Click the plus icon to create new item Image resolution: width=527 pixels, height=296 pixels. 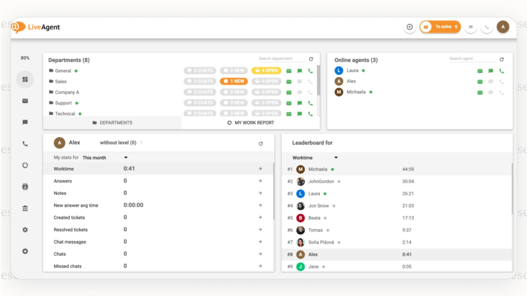(410, 27)
